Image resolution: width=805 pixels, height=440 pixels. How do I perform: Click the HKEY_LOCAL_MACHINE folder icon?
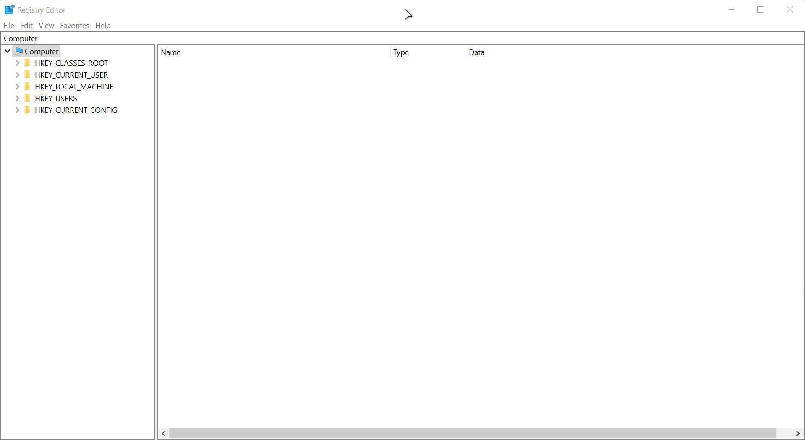point(28,86)
